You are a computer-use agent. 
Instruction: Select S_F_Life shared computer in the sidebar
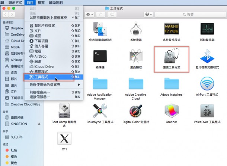click(x=14, y=137)
